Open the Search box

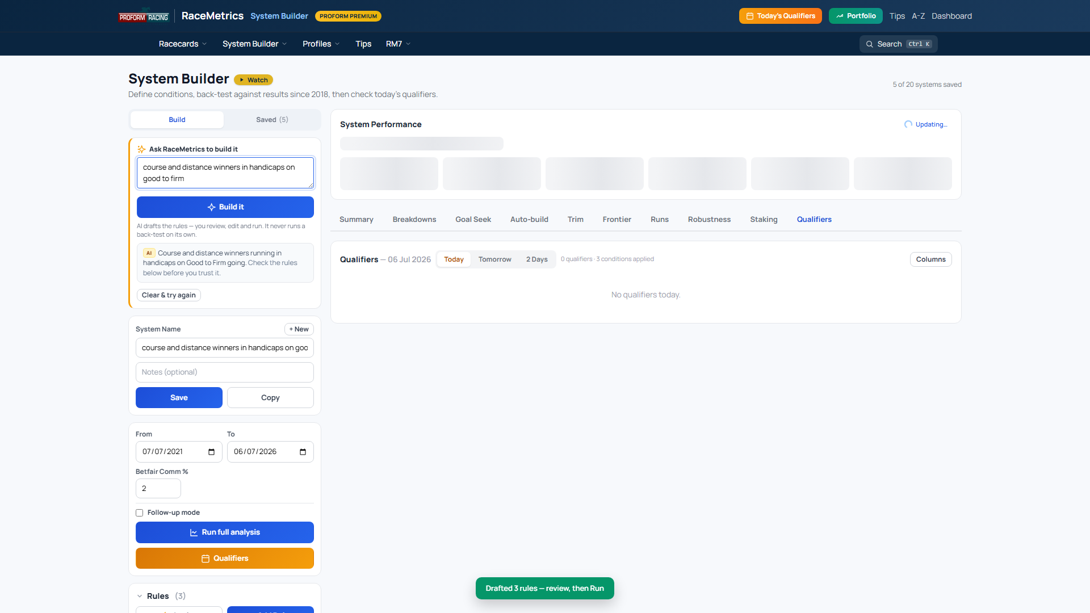pyautogui.click(x=898, y=44)
